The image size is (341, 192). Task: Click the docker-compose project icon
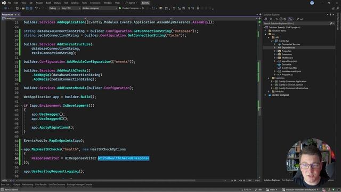coord(270,95)
